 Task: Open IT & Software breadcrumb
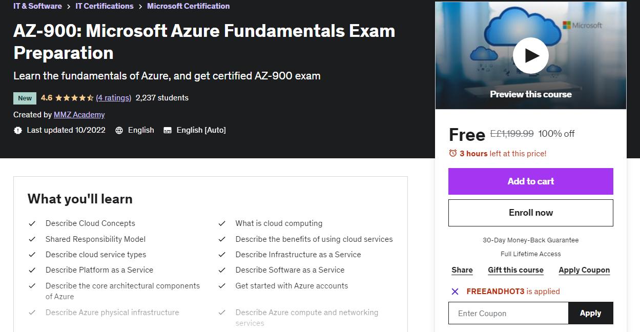pos(37,6)
